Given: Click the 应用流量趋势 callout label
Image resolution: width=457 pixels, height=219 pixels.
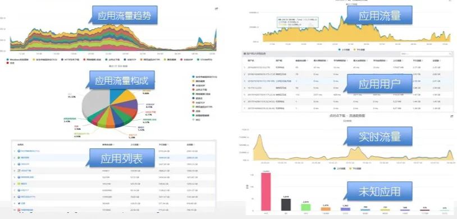Looking at the screenshot, I should (125, 15).
